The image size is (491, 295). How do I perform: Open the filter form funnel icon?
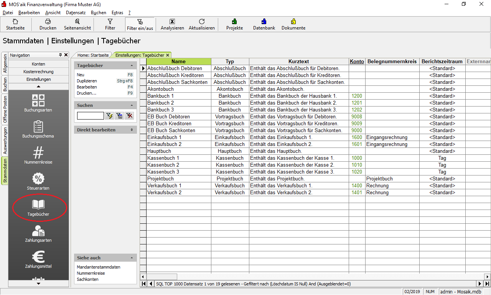(119, 116)
